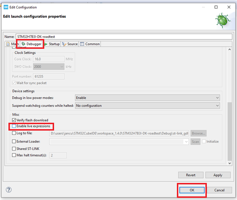Viewport: 237px width, 200px height.
Task: Click the Browse... button
Action: click(198, 133)
